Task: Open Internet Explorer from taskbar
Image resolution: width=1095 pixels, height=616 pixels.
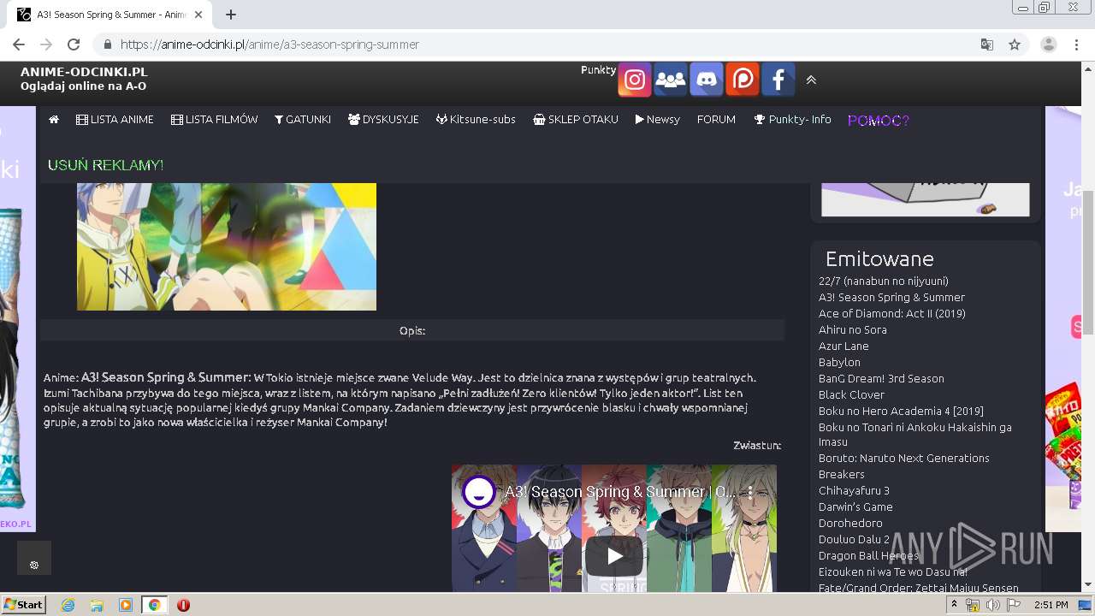Action: 68,605
